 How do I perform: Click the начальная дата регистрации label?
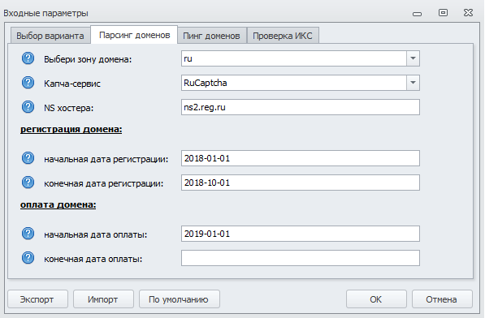tap(106, 159)
